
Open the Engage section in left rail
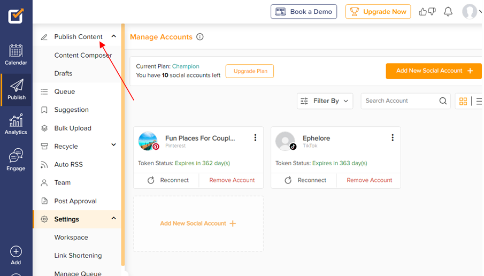click(16, 159)
